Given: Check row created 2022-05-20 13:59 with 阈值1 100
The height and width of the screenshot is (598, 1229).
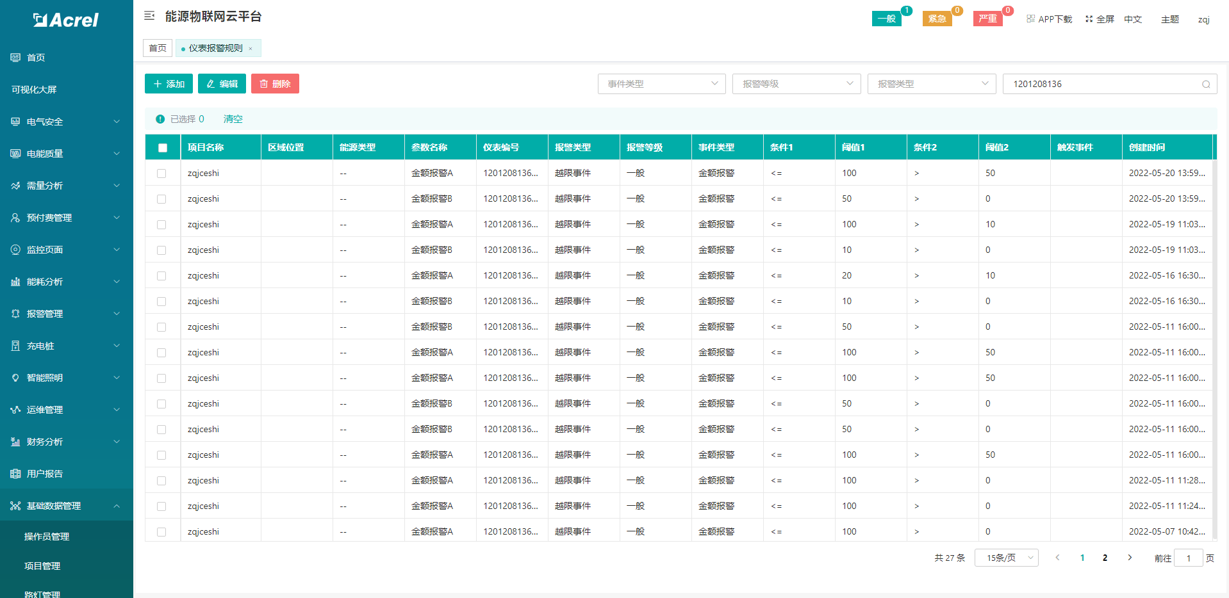Looking at the screenshot, I should tap(161, 174).
